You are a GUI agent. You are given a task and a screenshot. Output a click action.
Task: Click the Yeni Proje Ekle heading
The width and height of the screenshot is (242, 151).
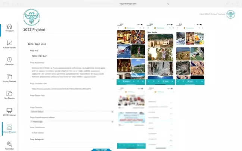(x=37, y=44)
